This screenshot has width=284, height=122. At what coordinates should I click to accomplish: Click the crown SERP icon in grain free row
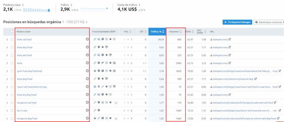[x=95, y=71]
